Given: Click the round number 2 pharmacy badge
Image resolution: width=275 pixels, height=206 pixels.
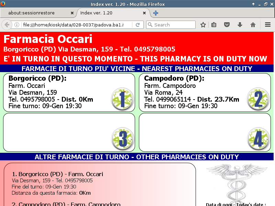Looking at the screenshot, I should click(x=258, y=99).
